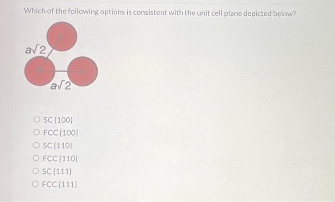Select the SC {100} radio button
335x202 pixels.
pos(37,120)
